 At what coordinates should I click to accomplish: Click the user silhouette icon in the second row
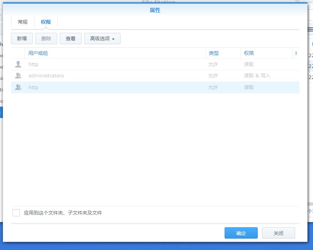tap(18, 75)
